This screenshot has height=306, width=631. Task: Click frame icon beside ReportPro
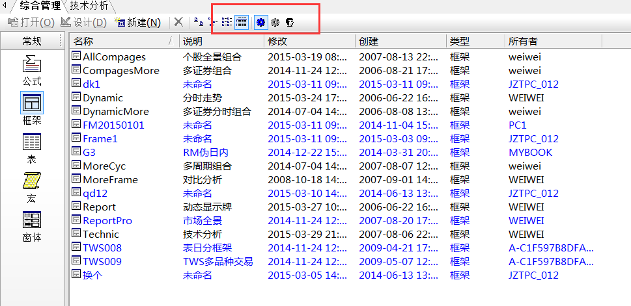[x=76, y=220]
